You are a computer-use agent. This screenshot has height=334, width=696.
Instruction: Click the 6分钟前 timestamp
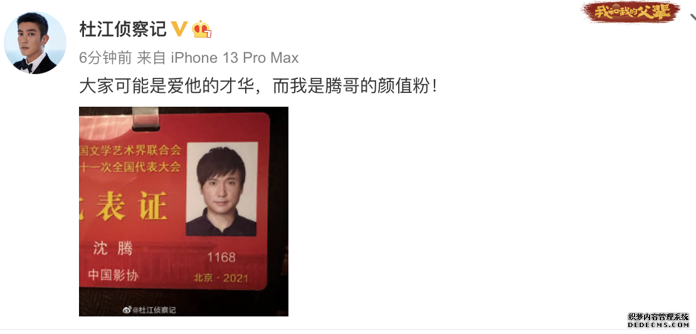tap(105, 58)
